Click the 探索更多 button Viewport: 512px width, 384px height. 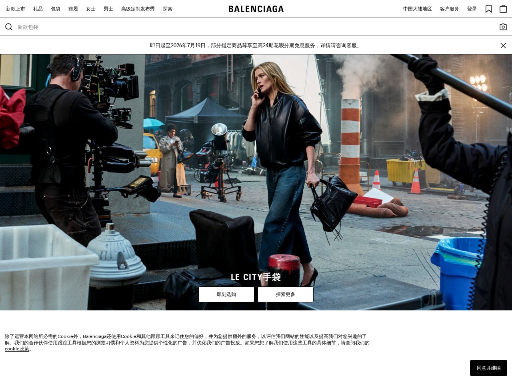point(286,294)
